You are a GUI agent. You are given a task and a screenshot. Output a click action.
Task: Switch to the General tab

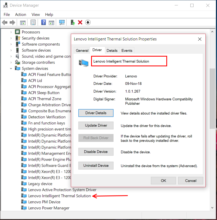coord(82,50)
